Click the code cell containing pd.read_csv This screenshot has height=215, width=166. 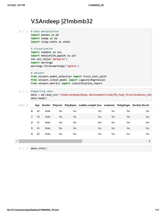(x=91, y=95)
